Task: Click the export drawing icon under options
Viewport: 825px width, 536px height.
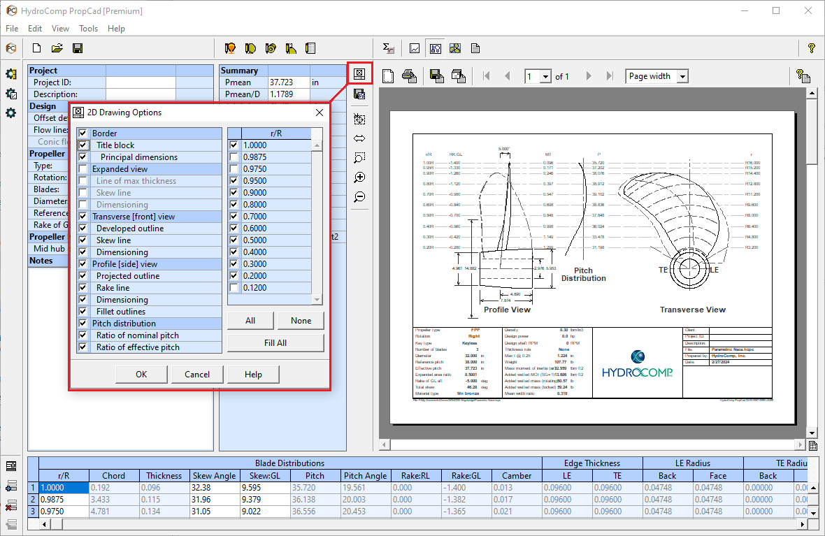Action: [x=359, y=94]
